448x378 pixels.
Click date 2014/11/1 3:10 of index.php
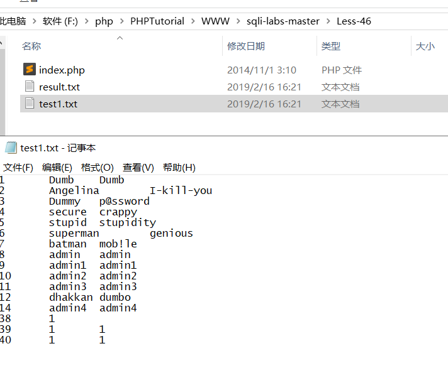(262, 70)
